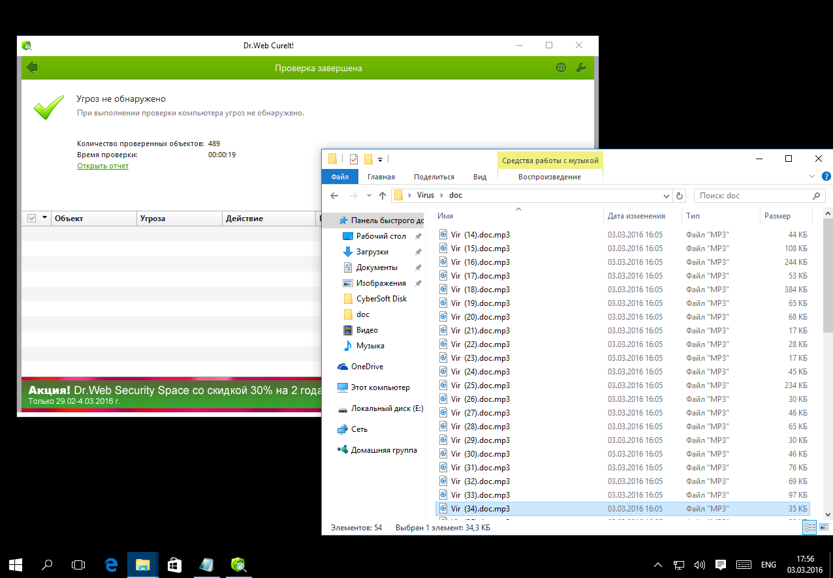Expand the dropdown arrow beside select-all checkbox
This screenshot has width=833, height=578.
[44, 219]
